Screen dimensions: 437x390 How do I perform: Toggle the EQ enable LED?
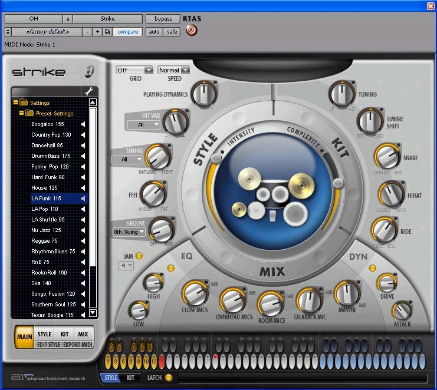[x=171, y=268]
